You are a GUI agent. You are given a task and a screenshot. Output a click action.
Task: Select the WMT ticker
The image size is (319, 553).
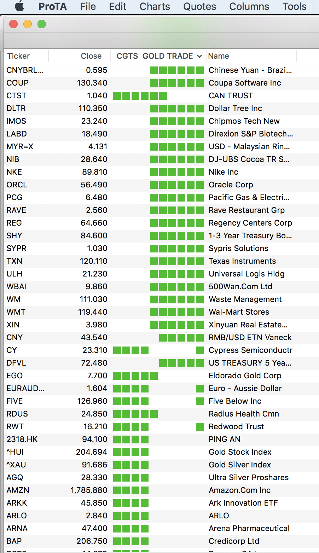click(x=16, y=312)
